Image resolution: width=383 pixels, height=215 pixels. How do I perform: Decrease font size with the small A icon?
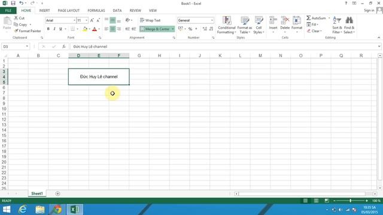tap(98, 20)
